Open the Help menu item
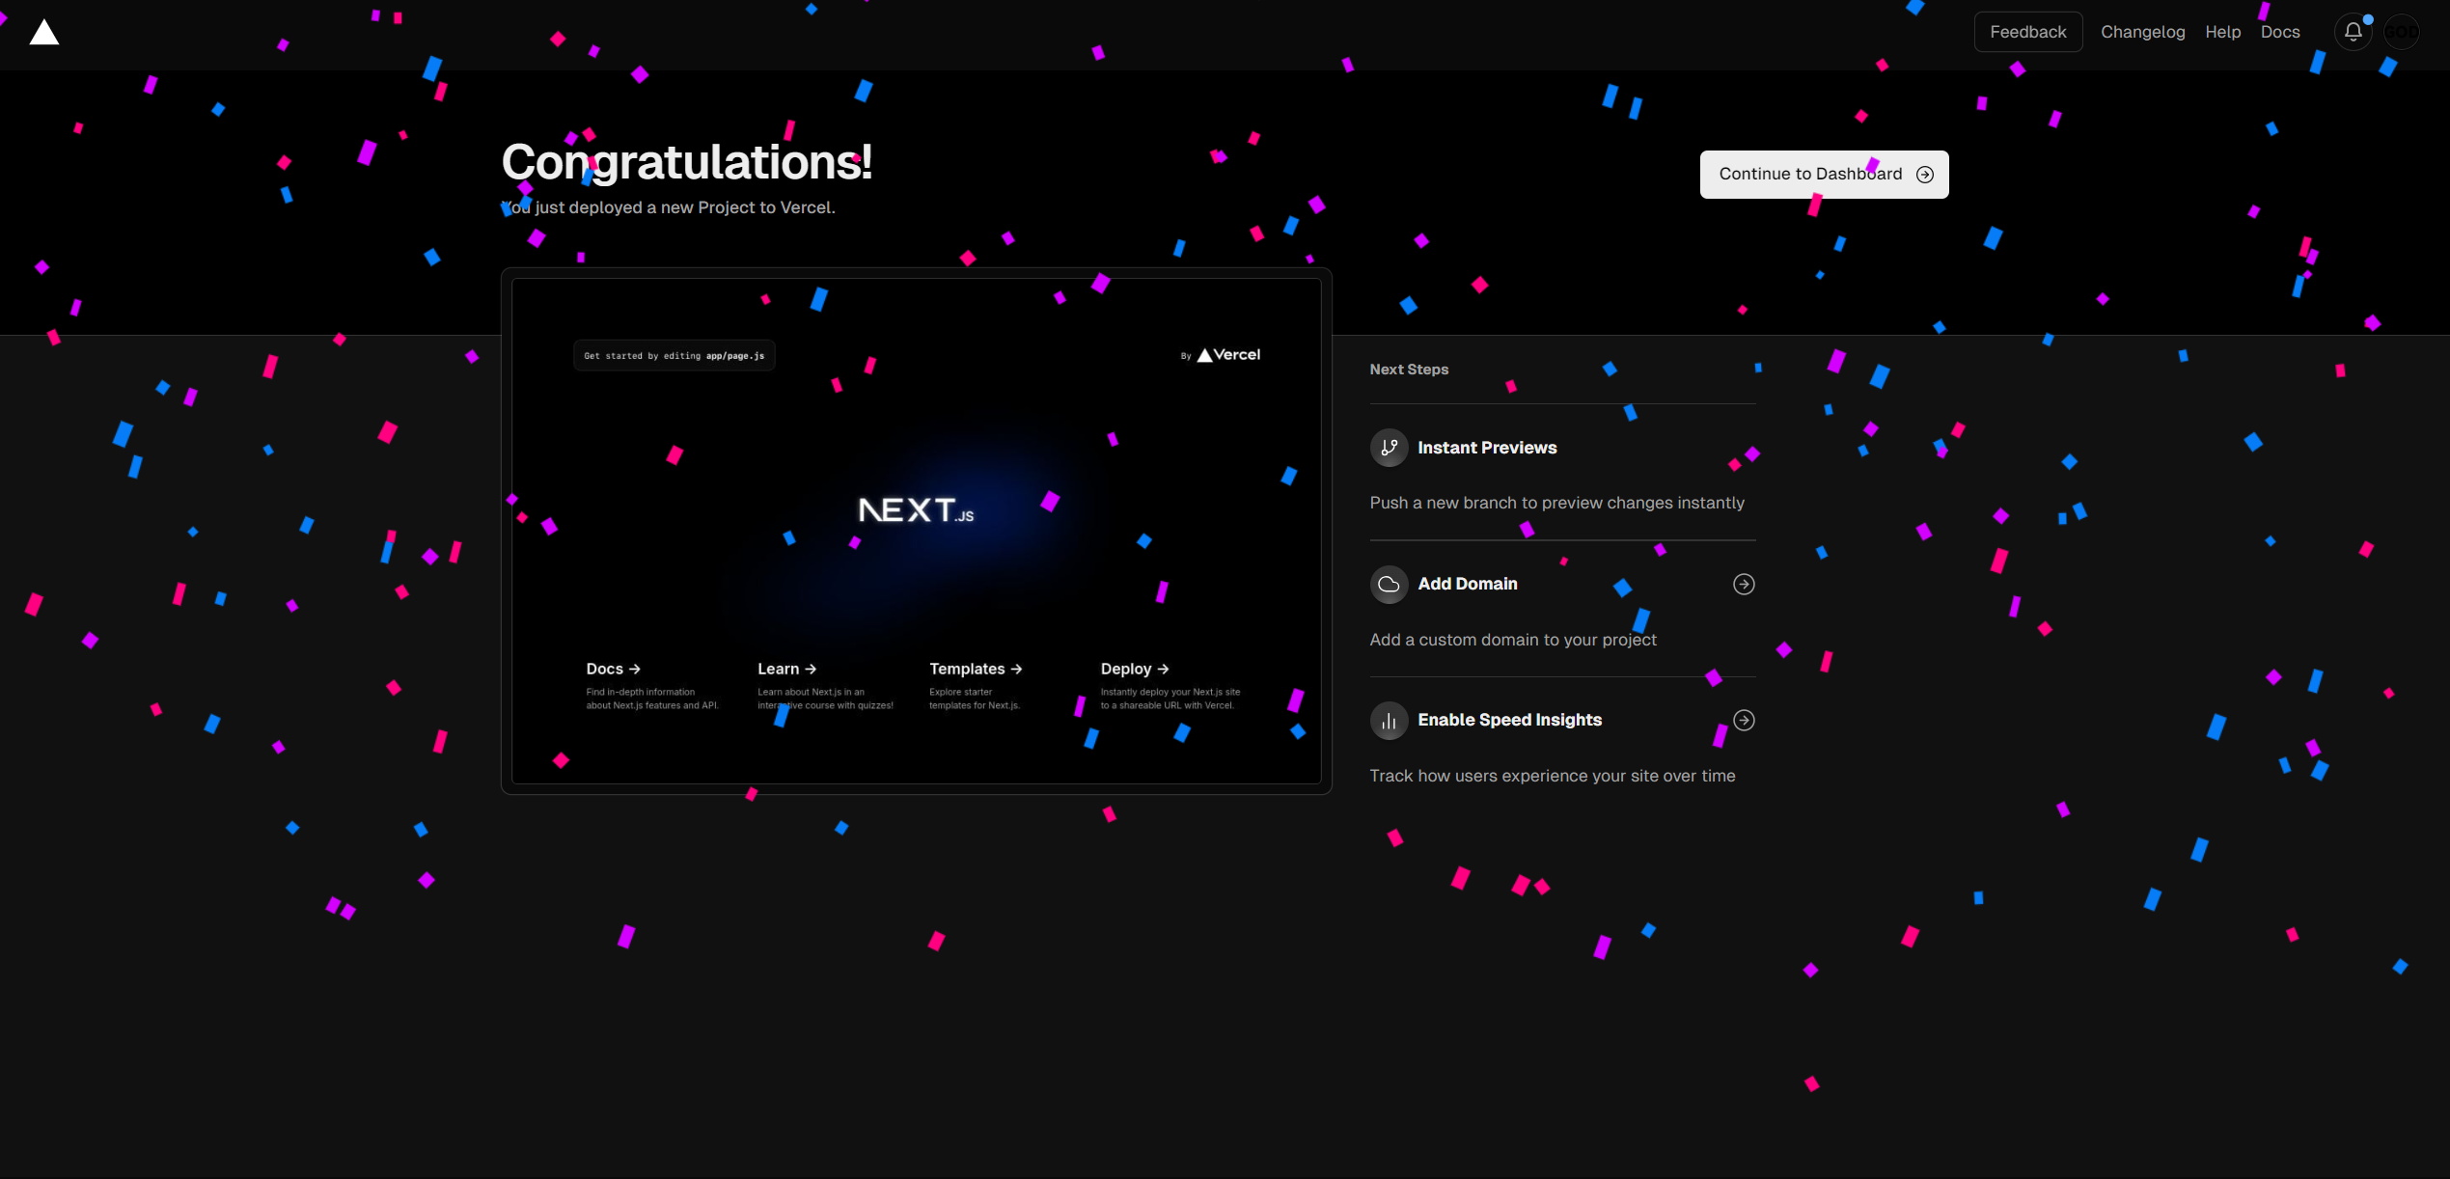 (x=2222, y=32)
